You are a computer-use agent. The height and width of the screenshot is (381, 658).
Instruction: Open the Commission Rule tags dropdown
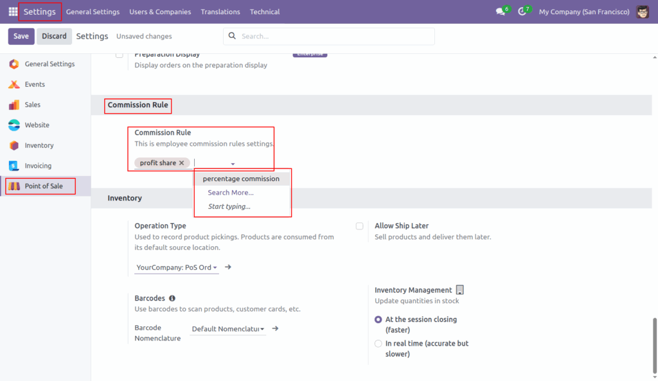tap(233, 164)
